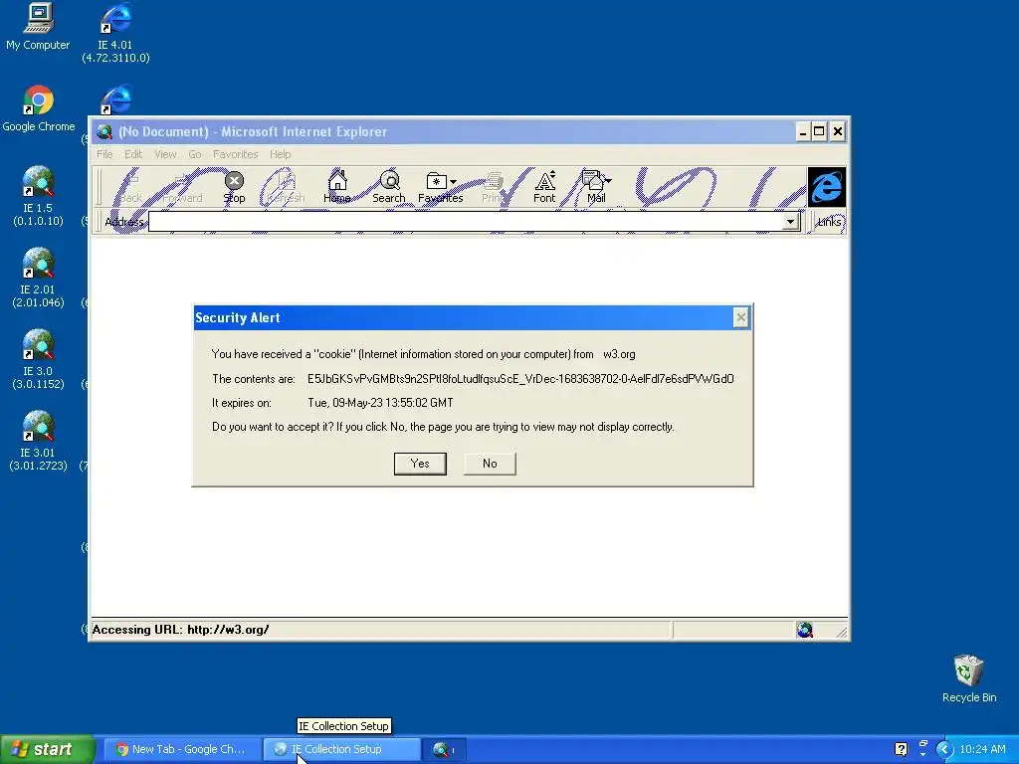Expand hidden tray icons arrow
Screen dimensions: 1019x764
point(944,749)
